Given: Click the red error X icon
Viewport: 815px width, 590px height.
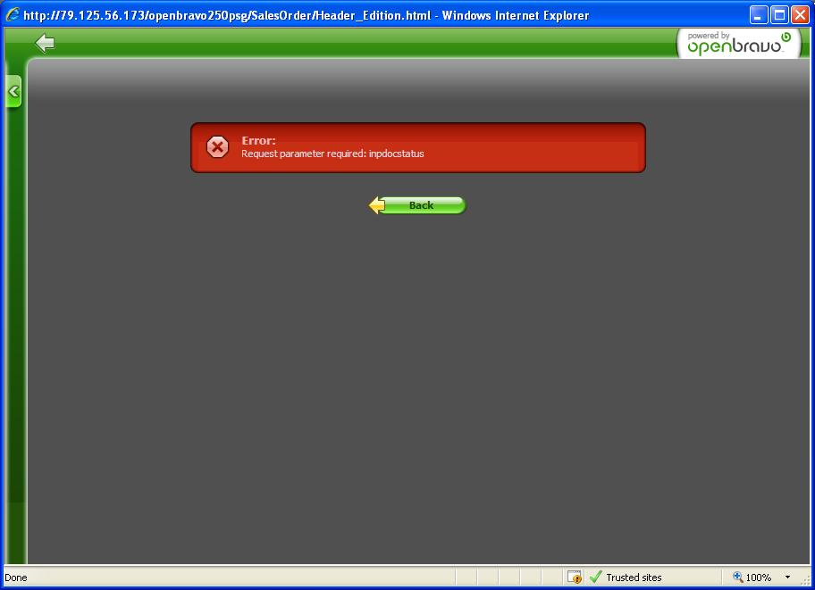Looking at the screenshot, I should (217, 147).
